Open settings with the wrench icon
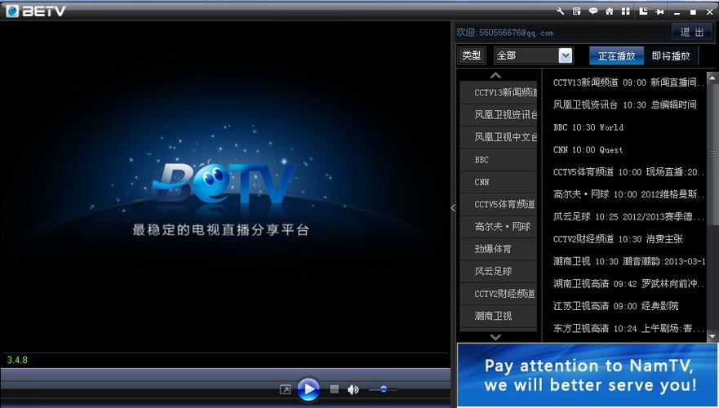The image size is (719, 408). pos(561,11)
